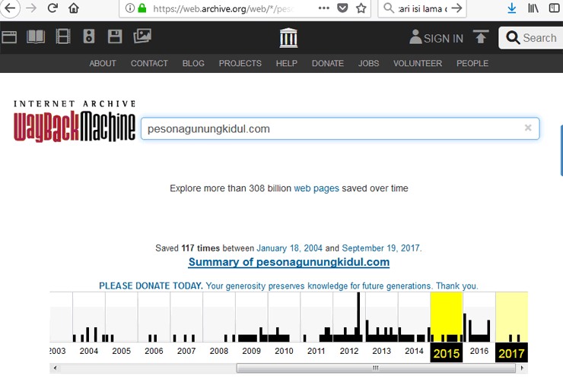Select year 2004 on timeline

click(89, 351)
